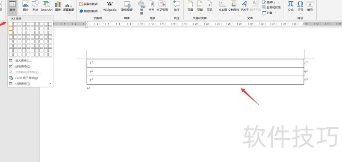Insert 艺术字 WordArt
The image size is (342, 162).
(x=245, y=6)
